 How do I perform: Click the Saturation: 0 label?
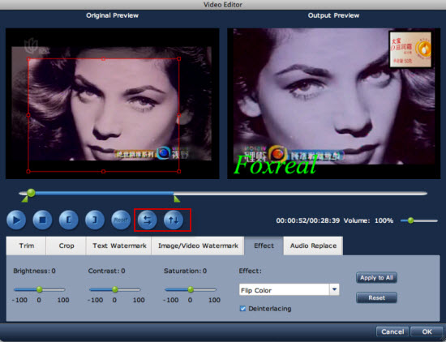coord(185,271)
